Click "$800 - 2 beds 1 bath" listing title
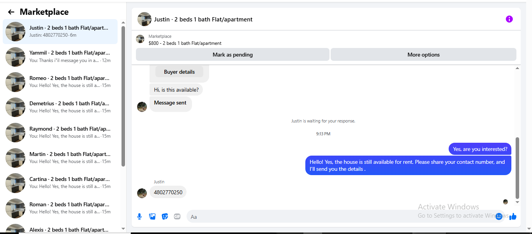 [185, 43]
